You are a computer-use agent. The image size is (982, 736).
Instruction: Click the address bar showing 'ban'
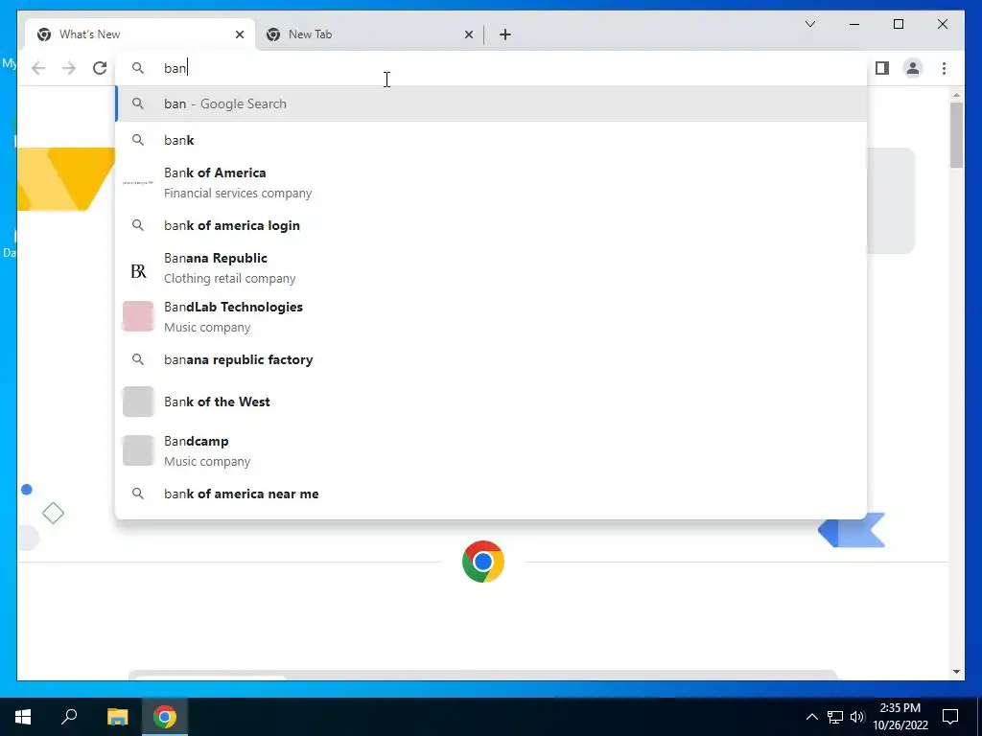tap(491, 68)
